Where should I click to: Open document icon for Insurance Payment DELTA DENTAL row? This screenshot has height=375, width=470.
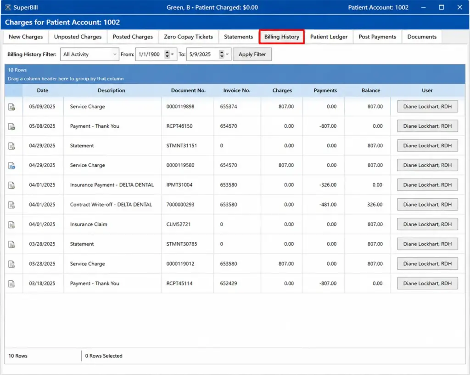(11, 185)
